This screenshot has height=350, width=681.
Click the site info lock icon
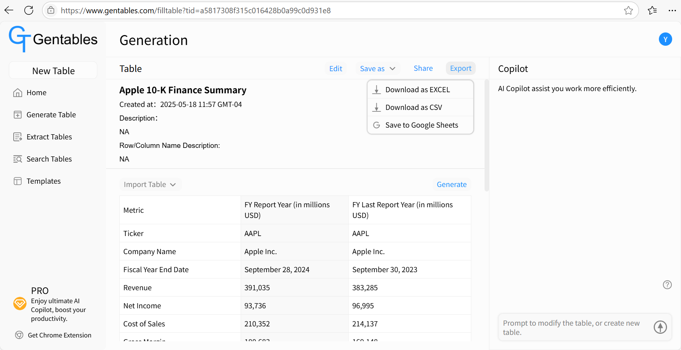click(x=51, y=10)
